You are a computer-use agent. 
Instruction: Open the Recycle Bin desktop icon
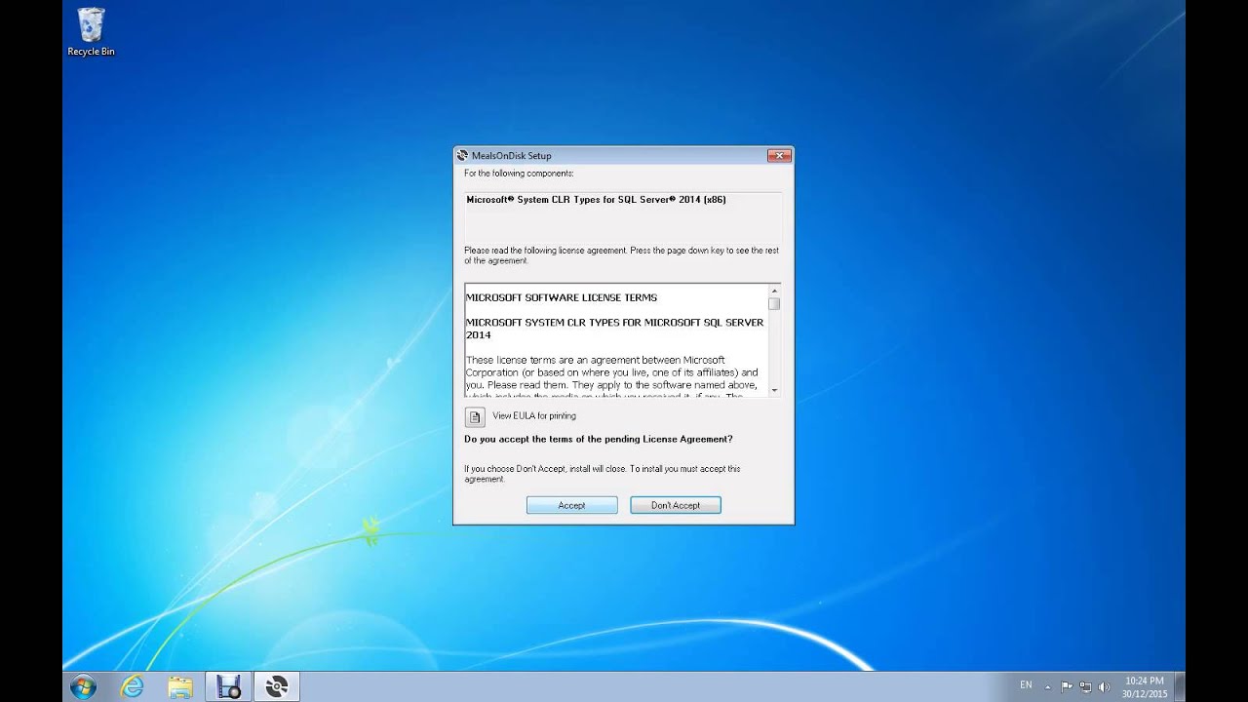click(x=91, y=32)
